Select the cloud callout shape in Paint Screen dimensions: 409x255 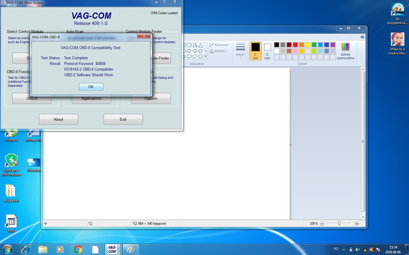tap(200, 56)
